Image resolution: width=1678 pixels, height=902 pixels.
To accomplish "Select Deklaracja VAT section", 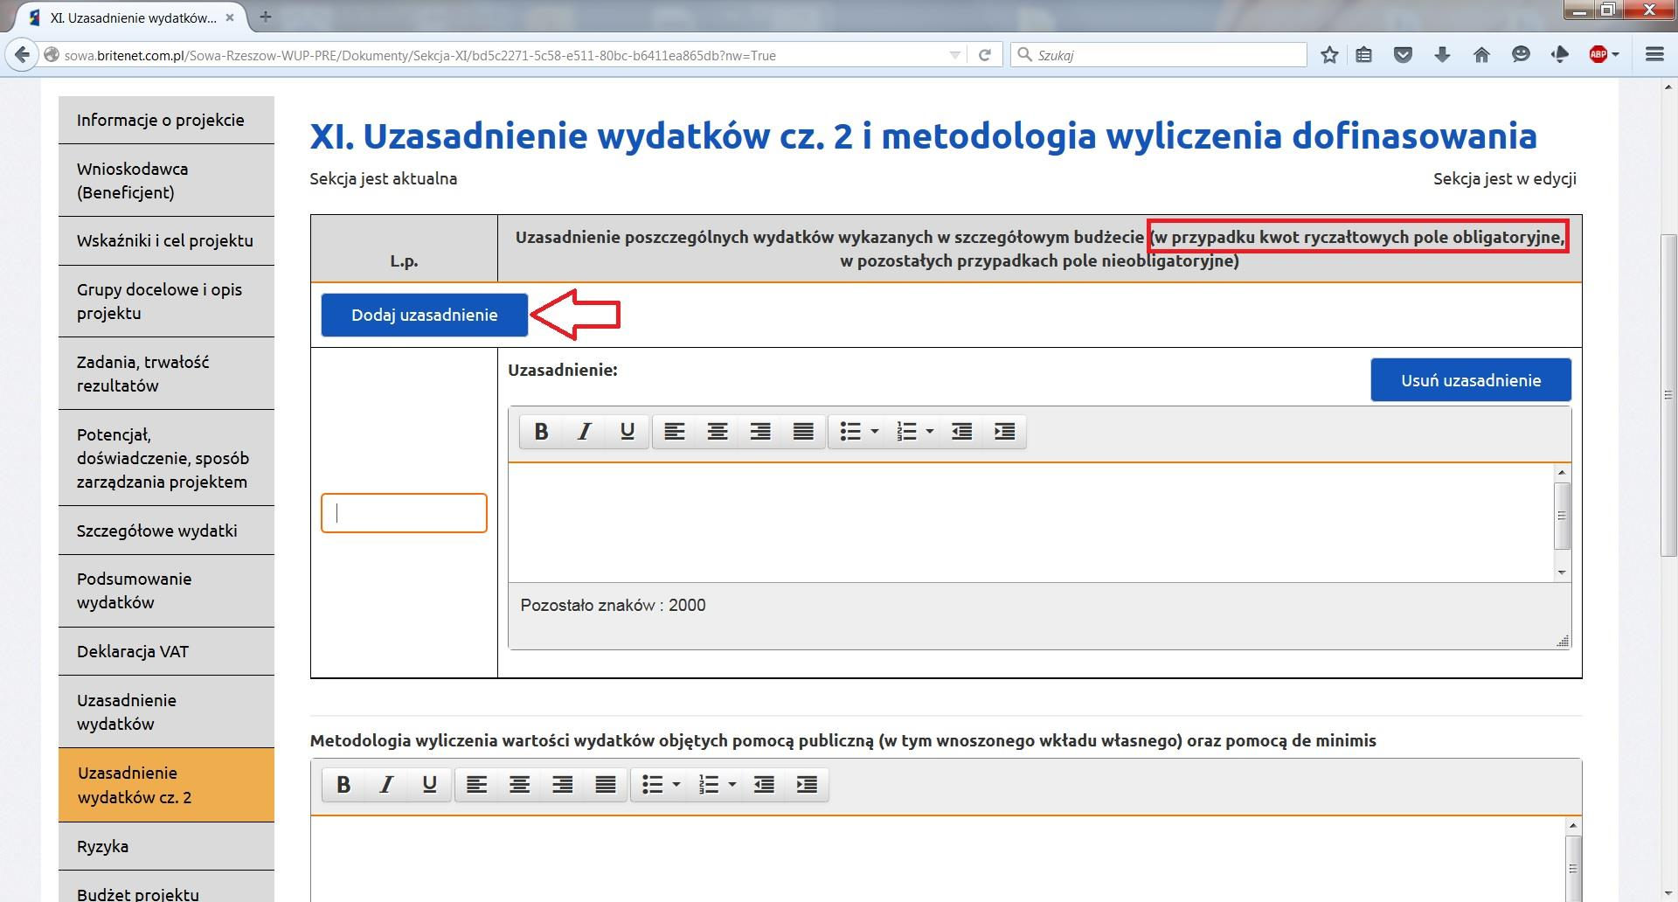I will point(166,651).
